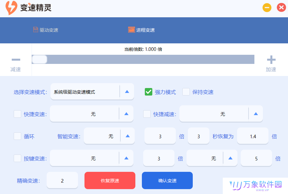The image size is (288, 194).
Task: Click the 按键变速 row field showing 3
Action: pos(159,158)
